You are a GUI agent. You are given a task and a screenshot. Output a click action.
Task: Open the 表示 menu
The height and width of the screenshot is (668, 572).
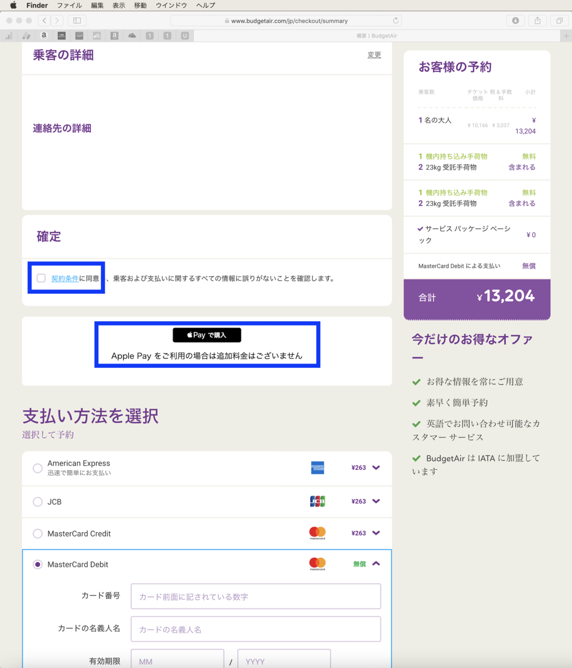tap(119, 5)
